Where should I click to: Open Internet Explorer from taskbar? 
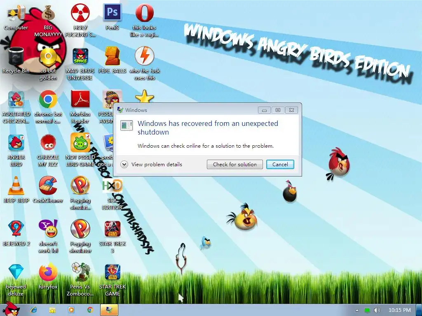[34, 310]
